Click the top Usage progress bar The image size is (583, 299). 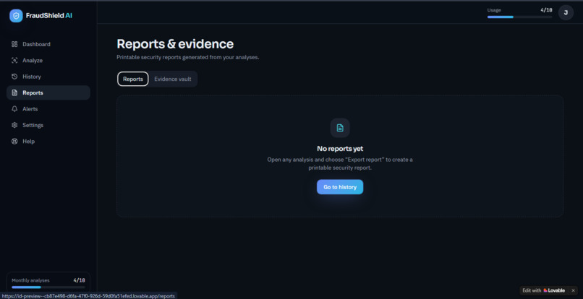(520, 17)
